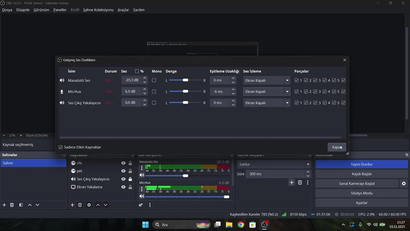Image resolution: width=410 pixels, height=231 pixels.
Task: Click the Masaüstü Ses speaker icon in dialog
Action: [62, 80]
